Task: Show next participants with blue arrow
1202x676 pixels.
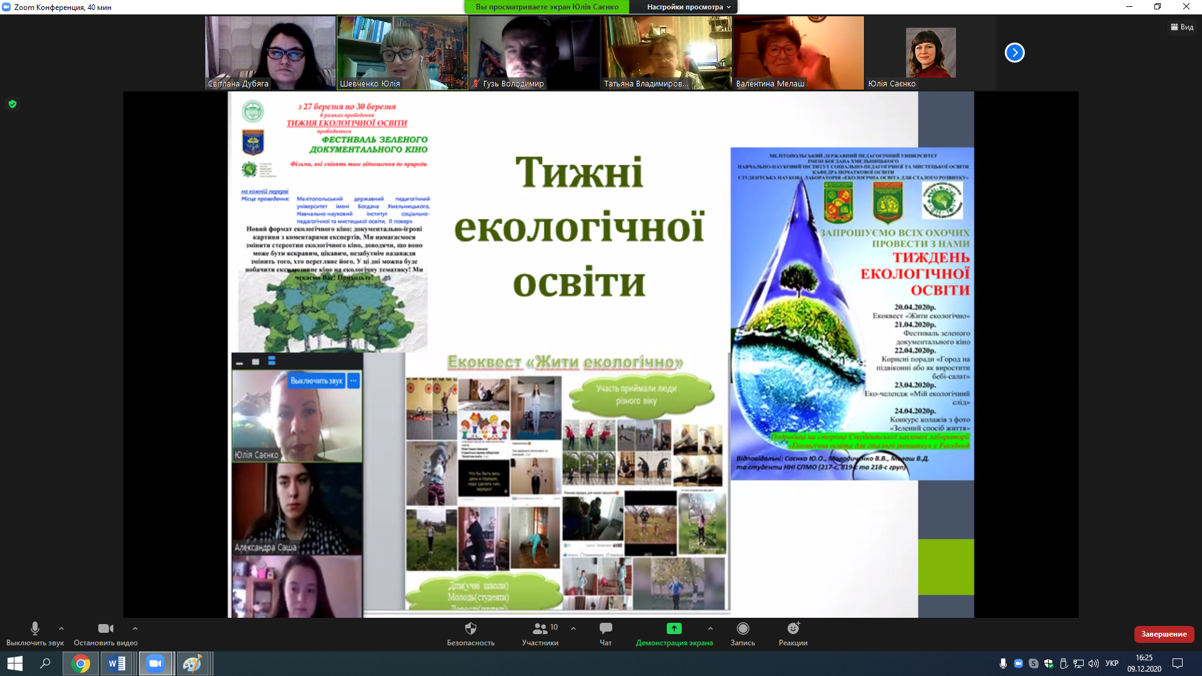Action: click(1014, 53)
